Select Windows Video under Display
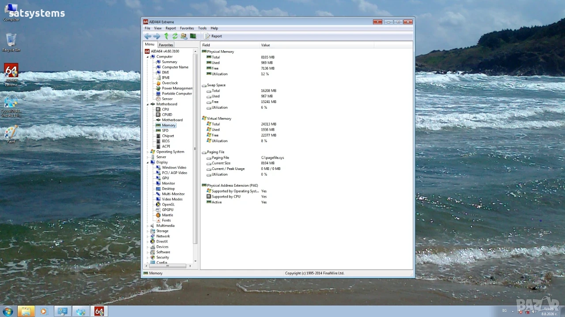Screen dimensions: 565x317 click(x=174, y=168)
